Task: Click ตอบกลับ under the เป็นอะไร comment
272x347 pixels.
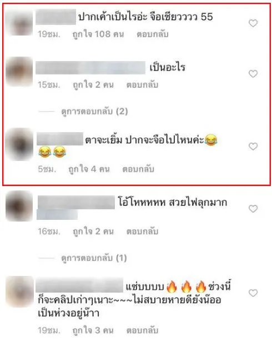Action: (142, 85)
